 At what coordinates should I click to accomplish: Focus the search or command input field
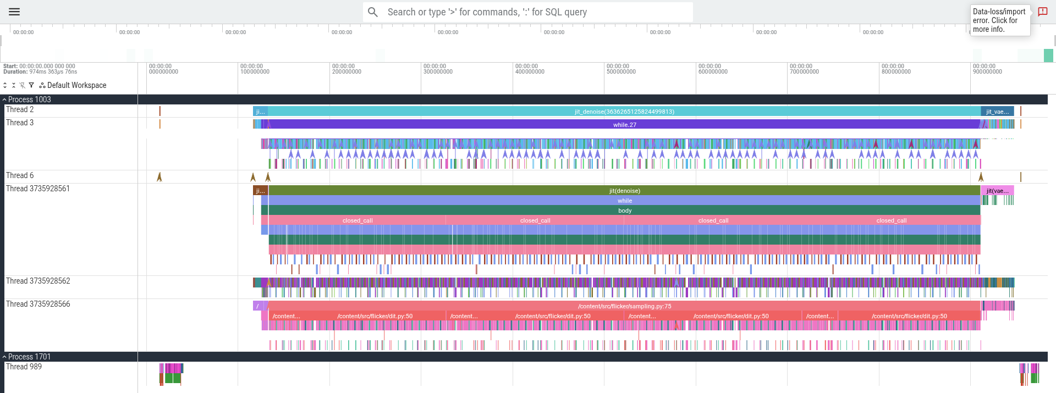click(528, 12)
